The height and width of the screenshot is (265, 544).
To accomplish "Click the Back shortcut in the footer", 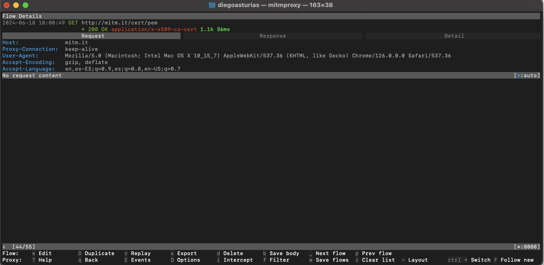I will pos(88,260).
